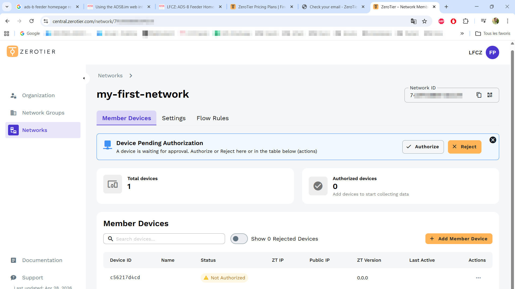Click the Total devices icon

pos(113,184)
